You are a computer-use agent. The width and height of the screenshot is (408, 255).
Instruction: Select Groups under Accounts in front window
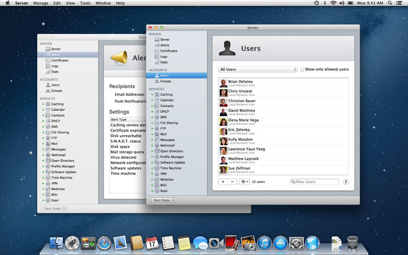[165, 81]
